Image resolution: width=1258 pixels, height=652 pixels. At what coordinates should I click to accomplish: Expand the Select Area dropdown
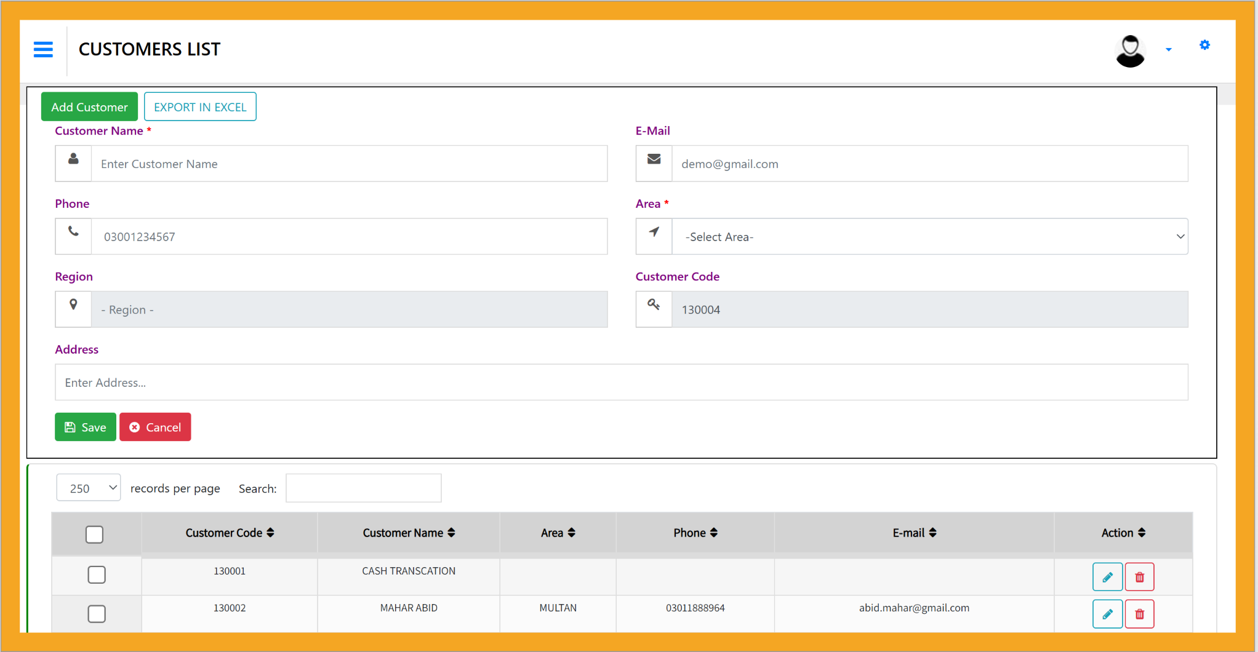coord(929,237)
